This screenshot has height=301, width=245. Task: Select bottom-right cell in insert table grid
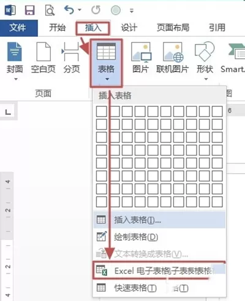click(217, 201)
